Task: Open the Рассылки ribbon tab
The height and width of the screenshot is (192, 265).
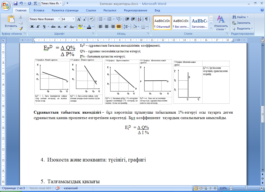Action: click(x=110, y=10)
